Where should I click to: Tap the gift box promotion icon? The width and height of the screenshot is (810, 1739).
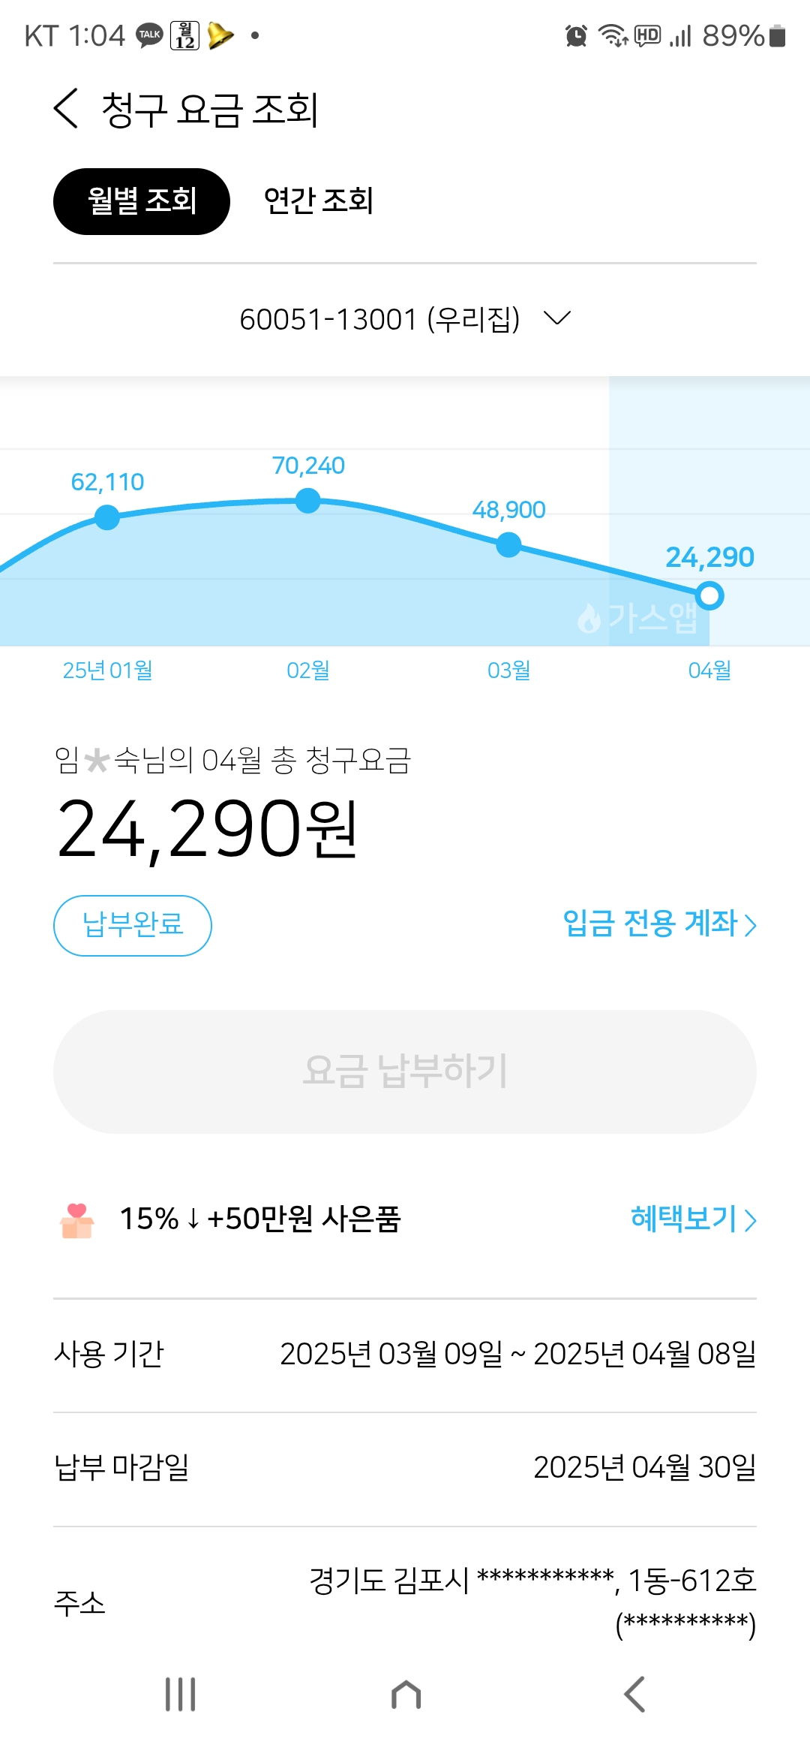(x=76, y=1219)
